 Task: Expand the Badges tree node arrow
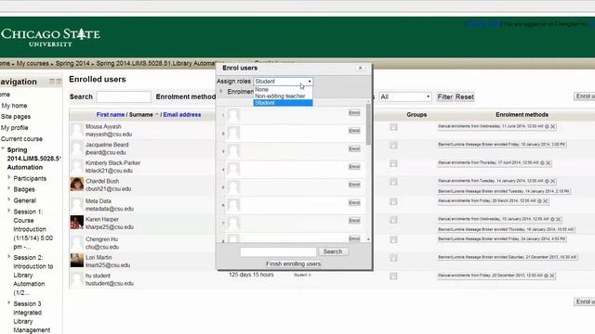click(x=9, y=188)
